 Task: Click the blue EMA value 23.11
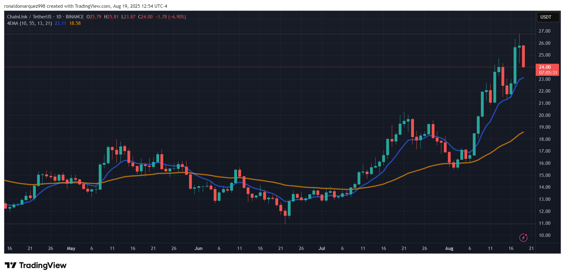(x=60, y=23)
